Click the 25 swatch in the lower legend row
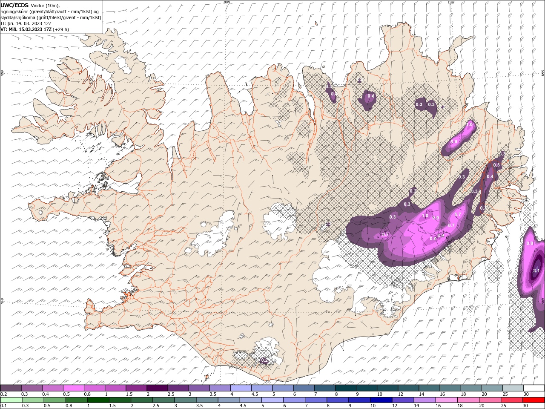 pyautogui.click(x=511, y=400)
